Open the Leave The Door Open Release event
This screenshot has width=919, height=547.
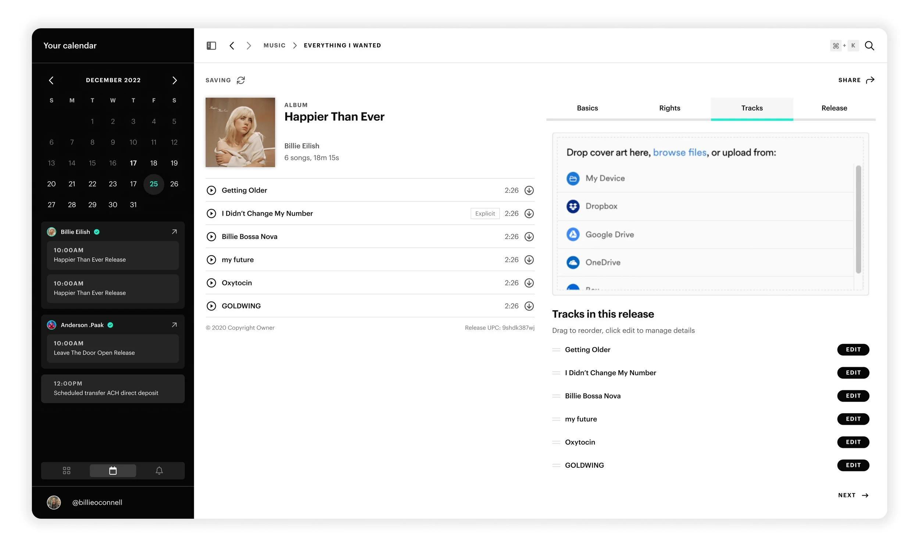pyautogui.click(x=113, y=348)
